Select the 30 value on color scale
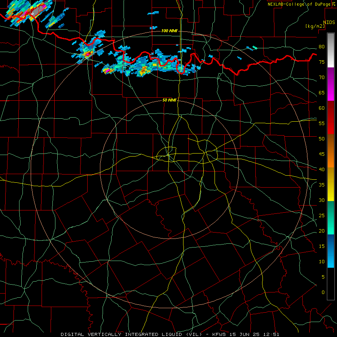Viewport: 337px width, 337px height. (322, 200)
